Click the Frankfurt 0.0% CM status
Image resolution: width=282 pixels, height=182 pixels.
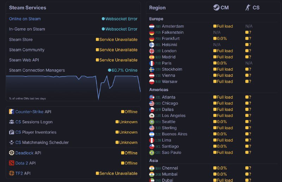click(x=222, y=38)
